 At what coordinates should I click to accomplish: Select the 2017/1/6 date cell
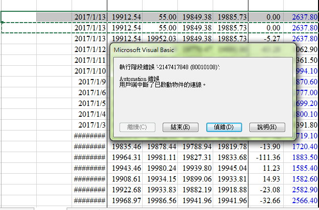(89, 92)
